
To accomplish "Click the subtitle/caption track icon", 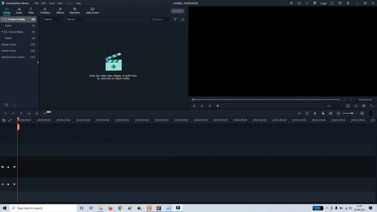I will pyautogui.click(x=330, y=113).
